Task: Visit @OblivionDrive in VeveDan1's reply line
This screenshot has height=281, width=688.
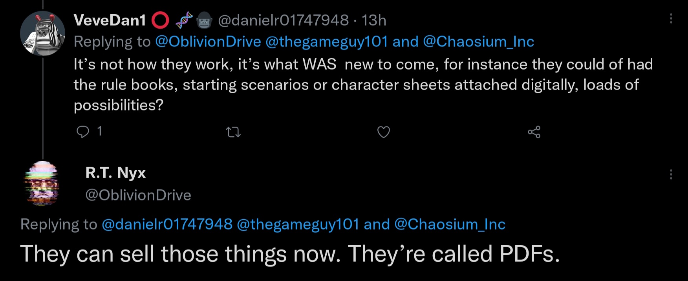Action: 208,42
